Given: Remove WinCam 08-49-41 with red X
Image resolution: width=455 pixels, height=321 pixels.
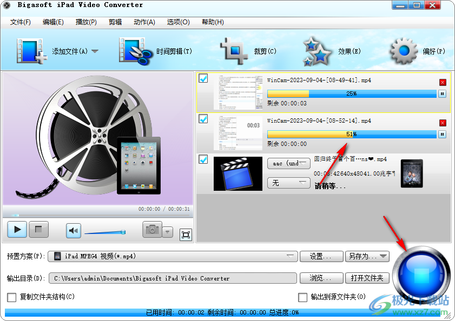Looking at the screenshot, I should 443,82.
